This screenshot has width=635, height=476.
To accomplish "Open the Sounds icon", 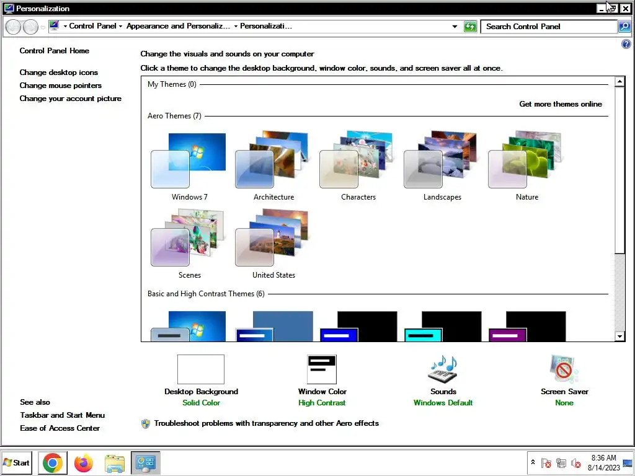I will 443,369.
